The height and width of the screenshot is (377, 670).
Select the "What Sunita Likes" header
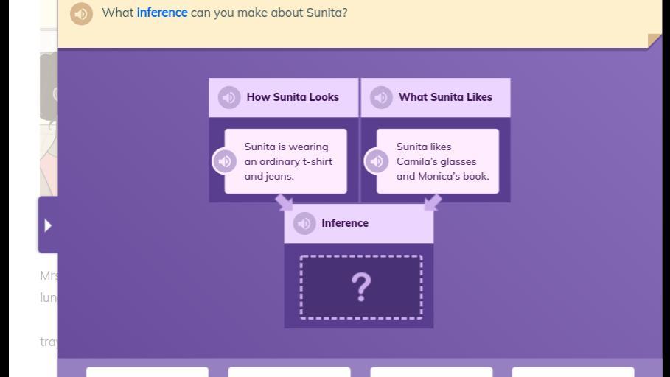coord(445,97)
